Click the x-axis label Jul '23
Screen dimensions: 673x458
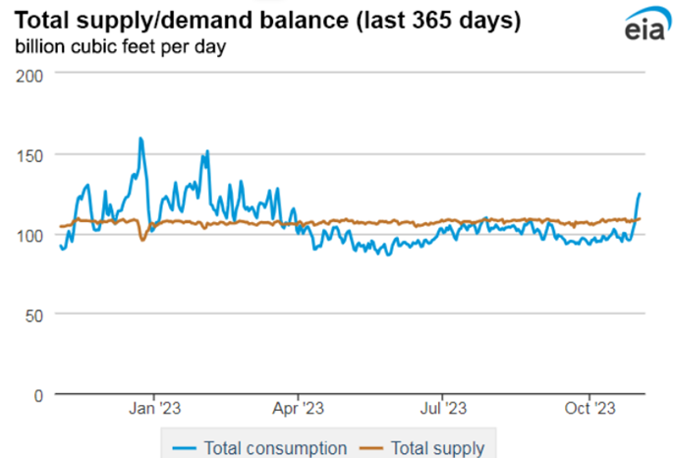(x=443, y=408)
